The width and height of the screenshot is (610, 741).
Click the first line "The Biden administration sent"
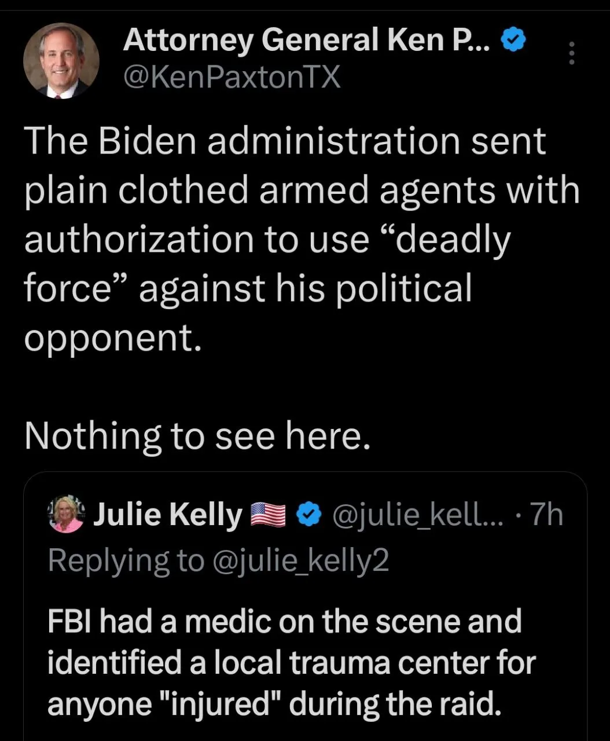(x=285, y=141)
